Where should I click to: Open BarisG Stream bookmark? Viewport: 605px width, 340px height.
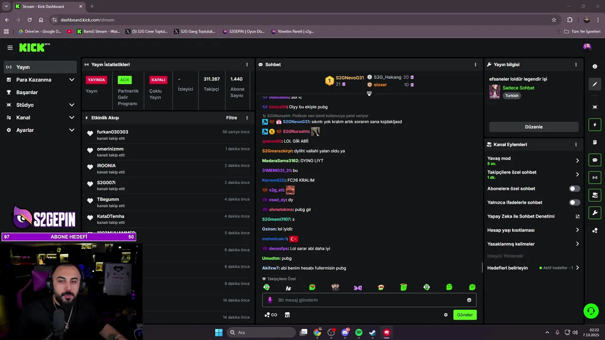coord(98,32)
